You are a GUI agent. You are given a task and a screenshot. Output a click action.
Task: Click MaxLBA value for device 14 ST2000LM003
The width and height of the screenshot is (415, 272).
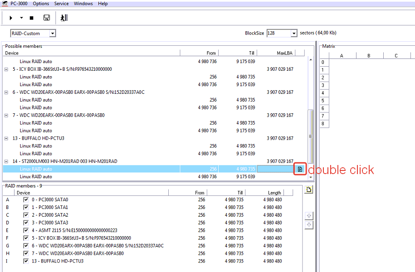pyautogui.click(x=280, y=161)
